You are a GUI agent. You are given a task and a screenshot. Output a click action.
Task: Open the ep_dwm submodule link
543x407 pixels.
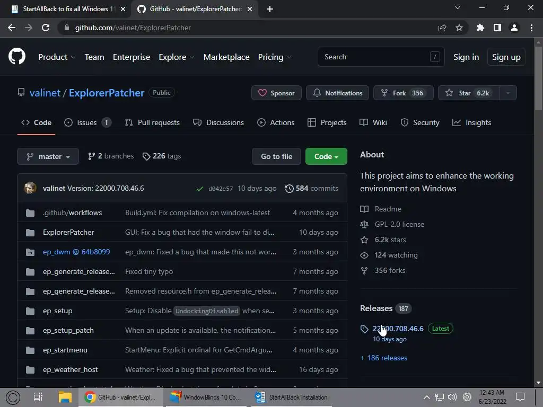coord(76,252)
